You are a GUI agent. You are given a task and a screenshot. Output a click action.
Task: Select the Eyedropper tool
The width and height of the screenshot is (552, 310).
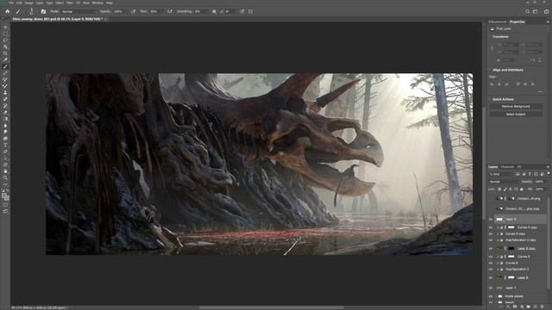coord(5,59)
